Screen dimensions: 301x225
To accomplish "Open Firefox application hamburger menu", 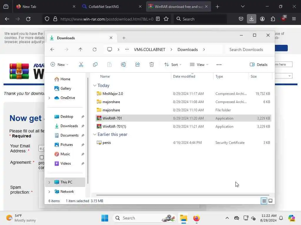I will pos(294,19).
